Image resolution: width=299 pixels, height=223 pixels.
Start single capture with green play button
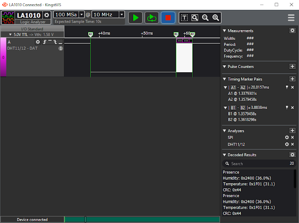click(x=135, y=18)
